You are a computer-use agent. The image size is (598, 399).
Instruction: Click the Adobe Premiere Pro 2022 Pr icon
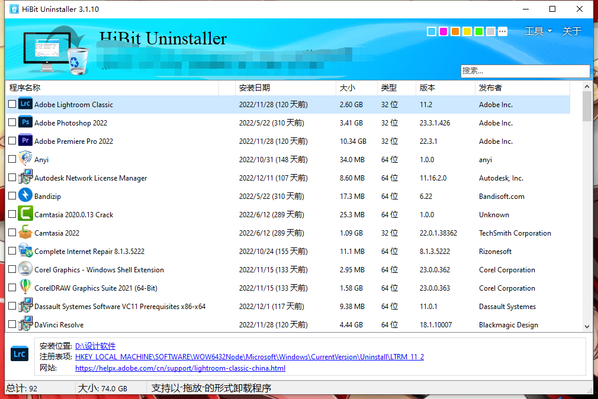(25, 140)
